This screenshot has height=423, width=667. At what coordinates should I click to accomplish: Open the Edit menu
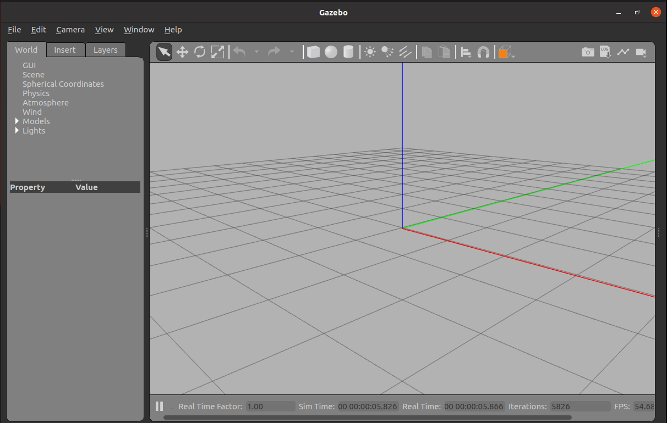[x=39, y=30]
